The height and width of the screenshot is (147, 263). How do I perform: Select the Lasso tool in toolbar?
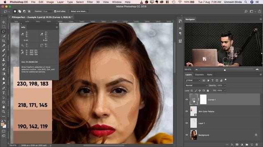click(4, 31)
